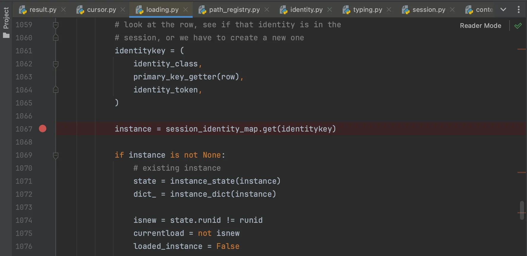Click line number 1066 in the gutter
The height and width of the screenshot is (256, 527).
(24, 116)
